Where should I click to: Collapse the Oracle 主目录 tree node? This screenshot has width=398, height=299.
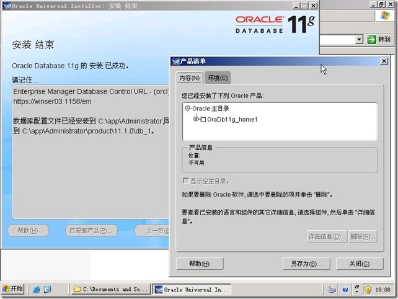(187, 109)
